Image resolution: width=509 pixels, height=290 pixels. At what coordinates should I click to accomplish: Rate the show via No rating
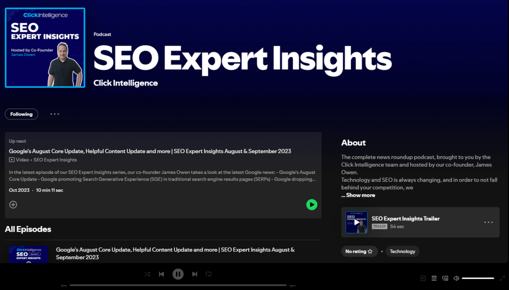point(359,251)
